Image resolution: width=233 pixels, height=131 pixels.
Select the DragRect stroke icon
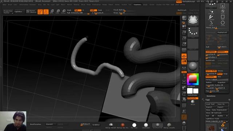[222, 6]
